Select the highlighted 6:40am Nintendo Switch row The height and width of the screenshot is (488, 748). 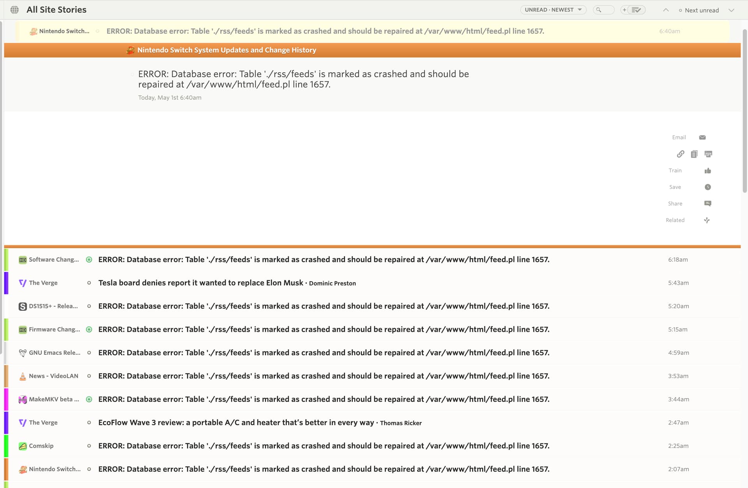(372, 31)
